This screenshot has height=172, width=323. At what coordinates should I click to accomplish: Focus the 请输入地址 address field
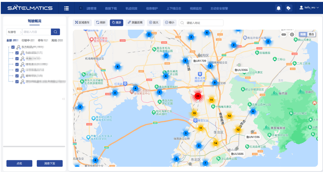pos(201,23)
